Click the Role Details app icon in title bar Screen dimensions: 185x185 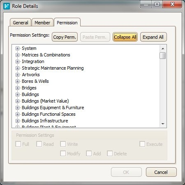(x=7, y=6)
